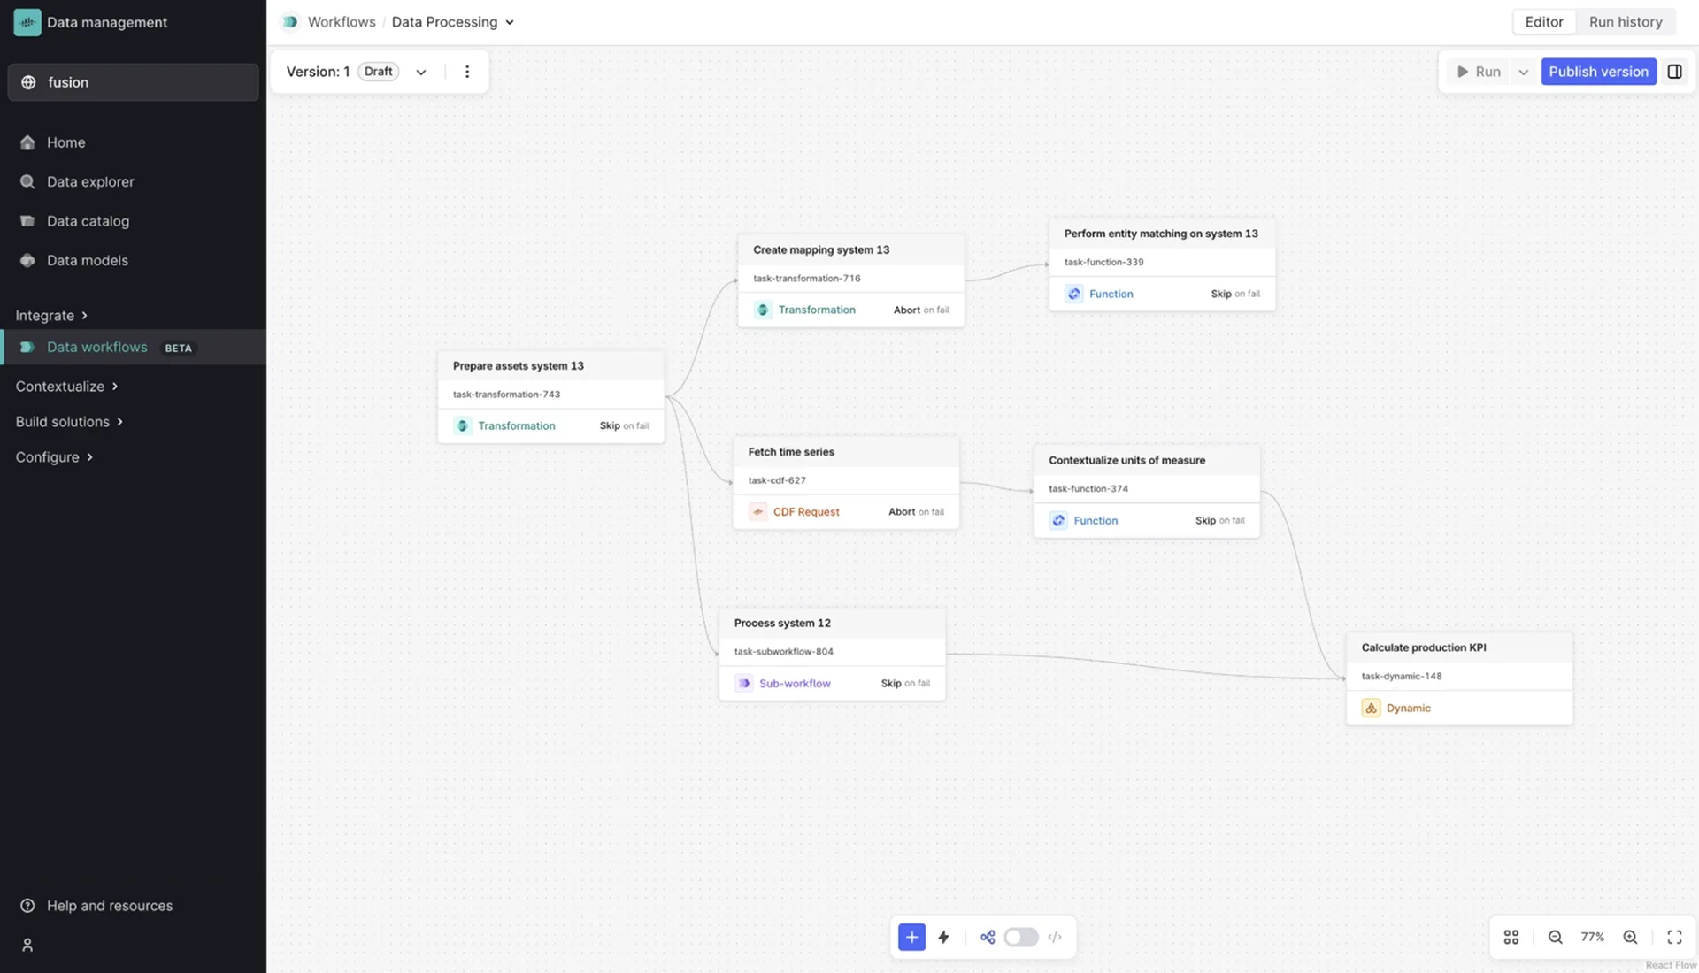1699x973 pixels.
Task: Select the fusion project selector
Action: (x=134, y=82)
